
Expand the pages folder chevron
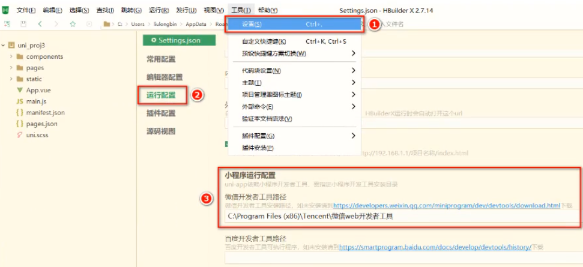pos(11,68)
